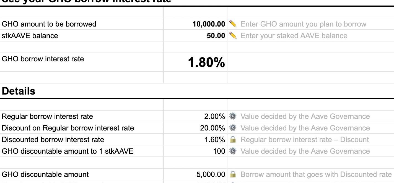394x183 pixels.
Task: Click gear icon beside Regular borrow interest rate
Action: click(x=233, y=116)
